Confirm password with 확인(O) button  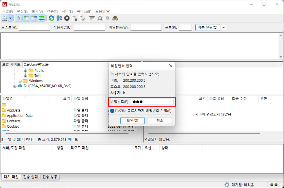coord(132,121)
